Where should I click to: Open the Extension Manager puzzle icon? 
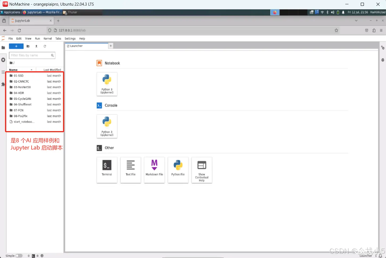click(x=3, y=84)
